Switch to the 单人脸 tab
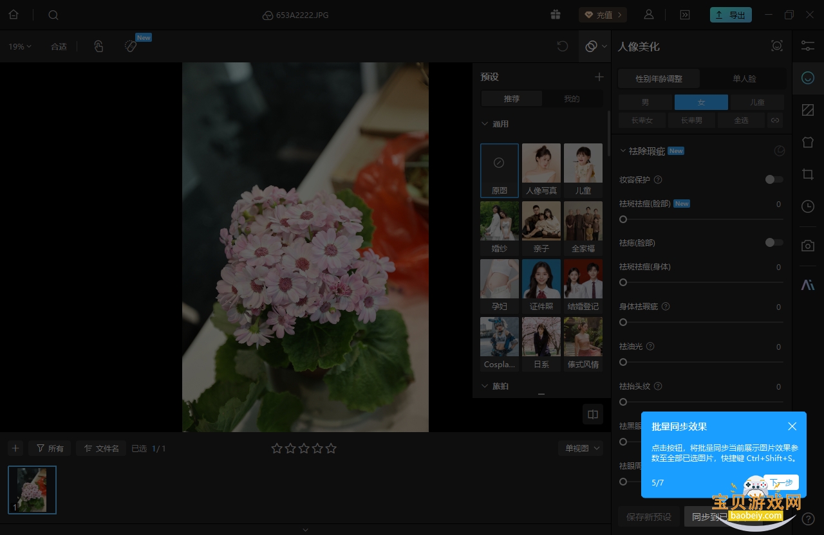The image size is (824, 535). [744, 79]
